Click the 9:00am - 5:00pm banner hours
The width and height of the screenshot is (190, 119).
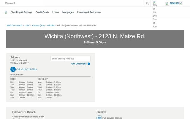click(95, 42)
